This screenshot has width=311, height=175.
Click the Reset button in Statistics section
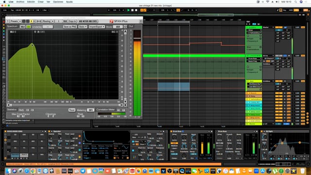pyautogui.click(x=72, y=110)
